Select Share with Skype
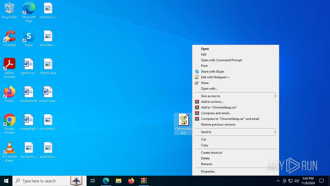This screenshot has height=186, width=330. coord(236,72)
